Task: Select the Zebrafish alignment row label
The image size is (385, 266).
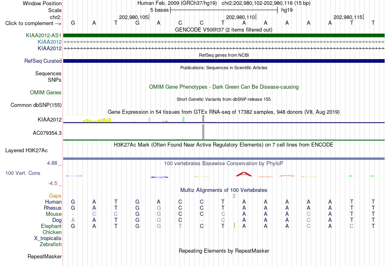Action: pyautogui.click(x=51, y=245)
